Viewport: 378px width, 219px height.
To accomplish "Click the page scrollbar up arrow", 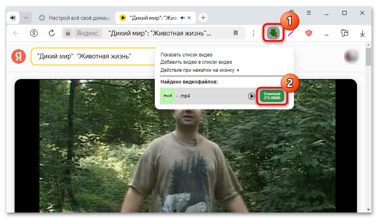I will pyautogui.click(x=368, y=45).
